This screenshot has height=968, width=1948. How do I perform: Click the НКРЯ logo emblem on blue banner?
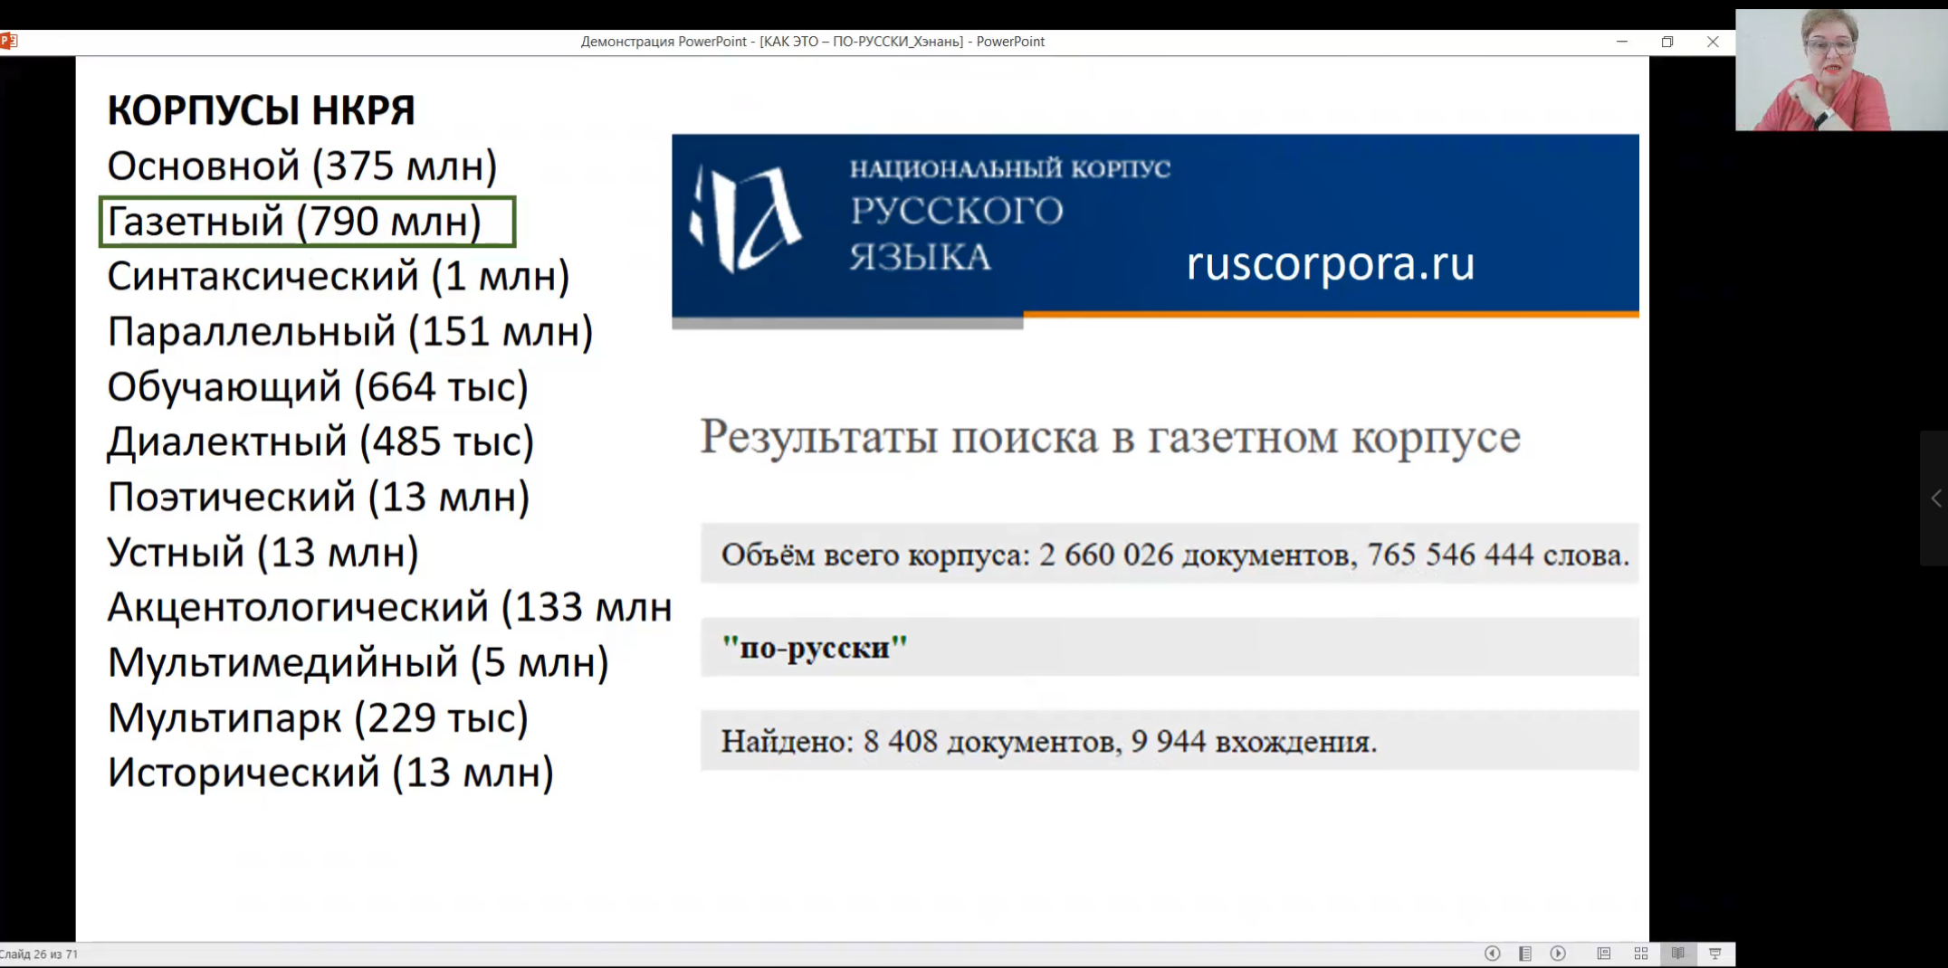745,218
